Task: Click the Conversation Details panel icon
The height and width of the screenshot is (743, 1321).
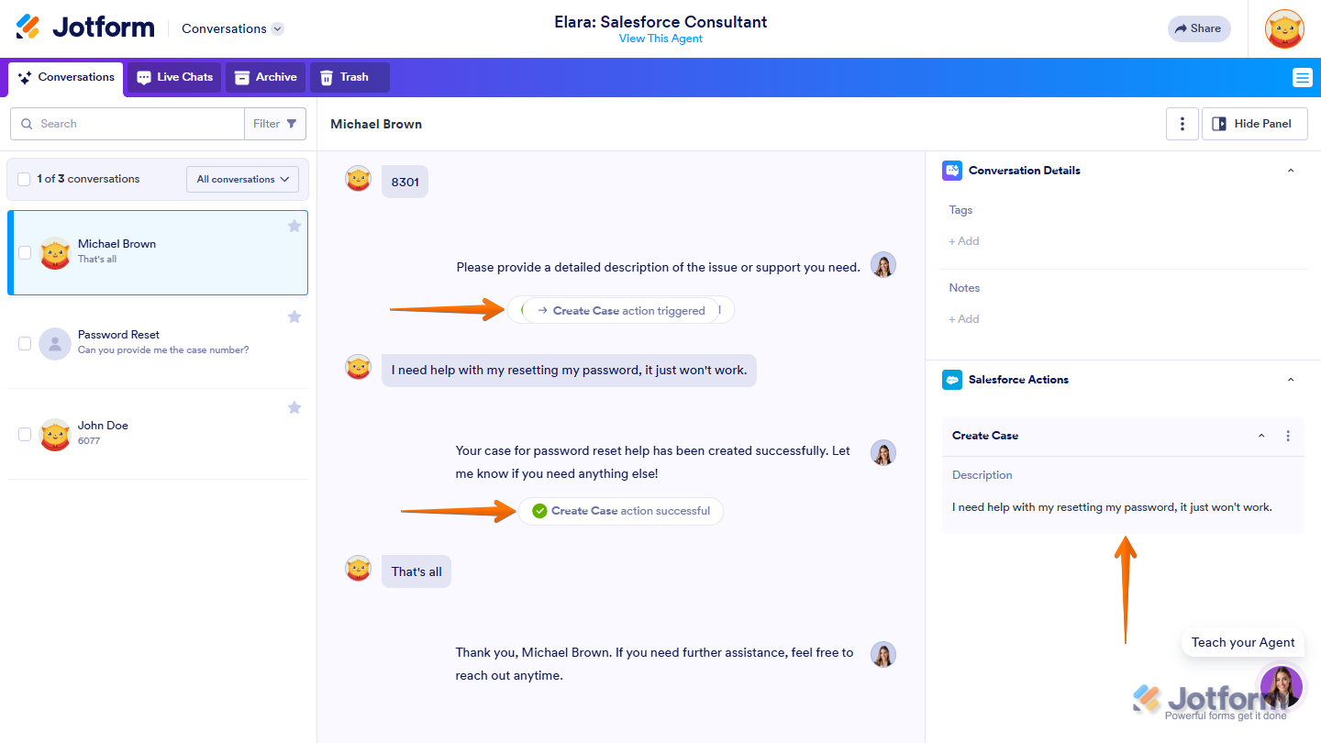Action: 952,171
